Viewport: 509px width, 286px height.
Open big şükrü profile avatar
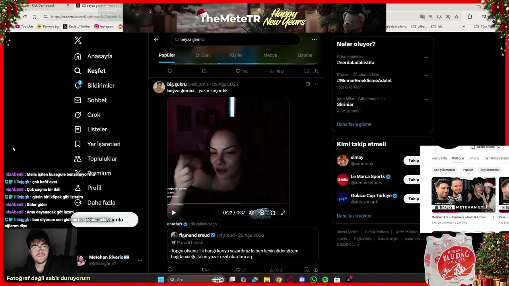click(x=159, y=87)
